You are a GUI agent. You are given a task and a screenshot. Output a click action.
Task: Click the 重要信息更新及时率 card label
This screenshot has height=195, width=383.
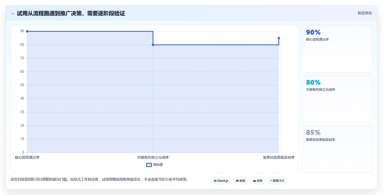(321, 140)
